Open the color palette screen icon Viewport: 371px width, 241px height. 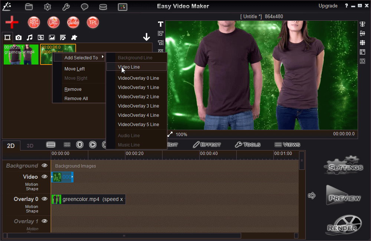click(x=122, y=7)
